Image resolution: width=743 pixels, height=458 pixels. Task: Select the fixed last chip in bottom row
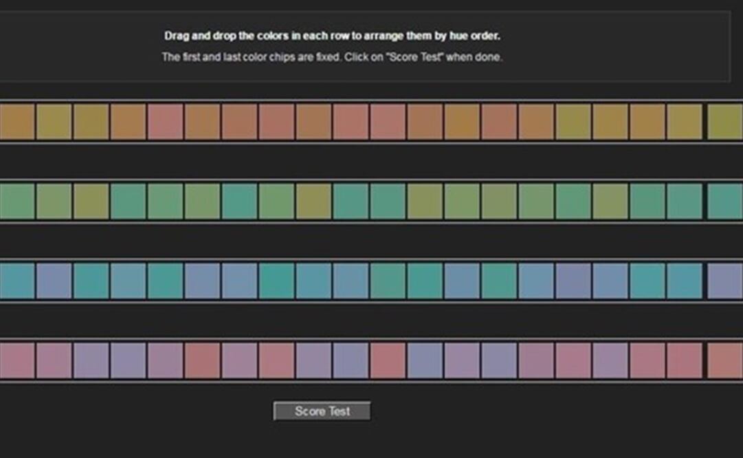[725, 360]
